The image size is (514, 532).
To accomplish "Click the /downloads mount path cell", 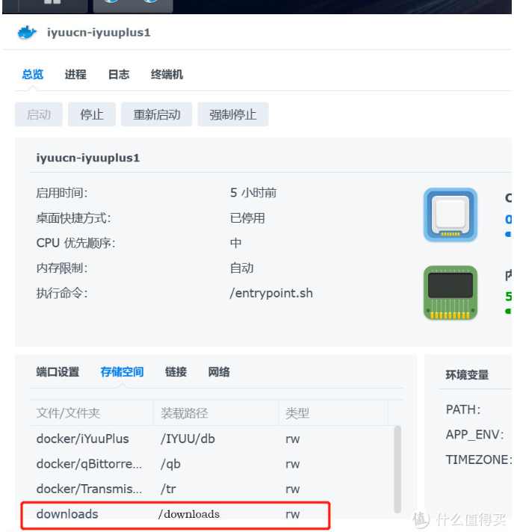I will (188, 514).
